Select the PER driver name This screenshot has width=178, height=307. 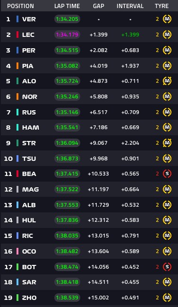click(x=29, y=50)
